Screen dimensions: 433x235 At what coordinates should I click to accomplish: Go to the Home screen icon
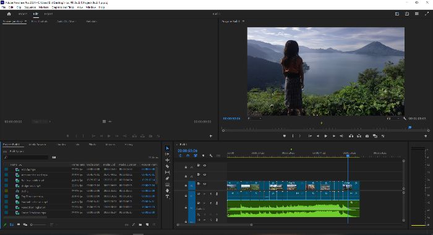click(9, 14)
